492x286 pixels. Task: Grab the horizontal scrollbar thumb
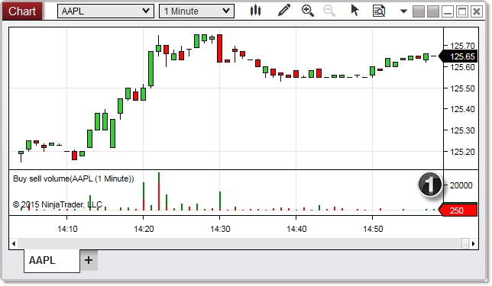[465, 243]
